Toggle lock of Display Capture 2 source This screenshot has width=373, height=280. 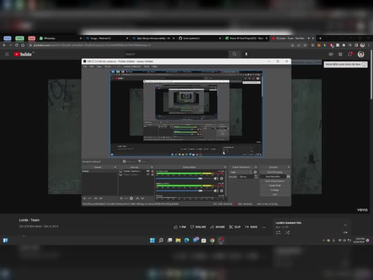pyautogui.click(x=153, y=171)
